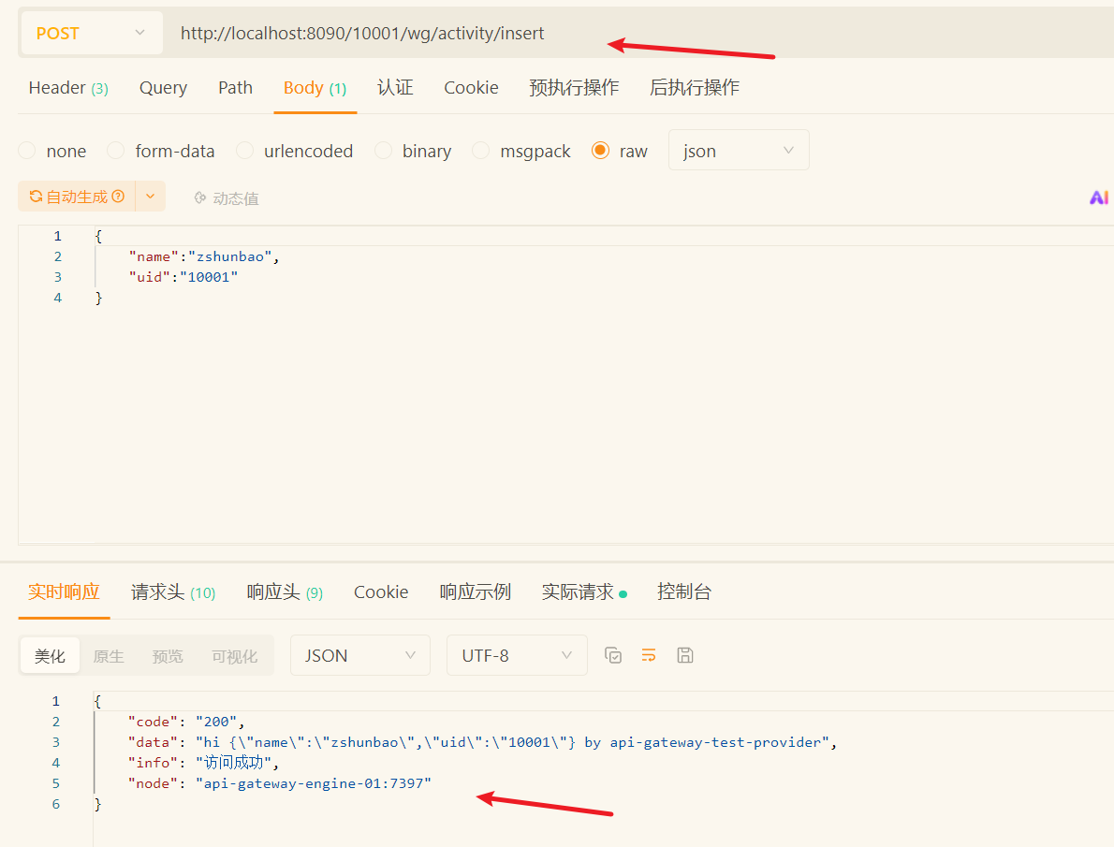Click the AI assistant icon

tap(1098, 197)
